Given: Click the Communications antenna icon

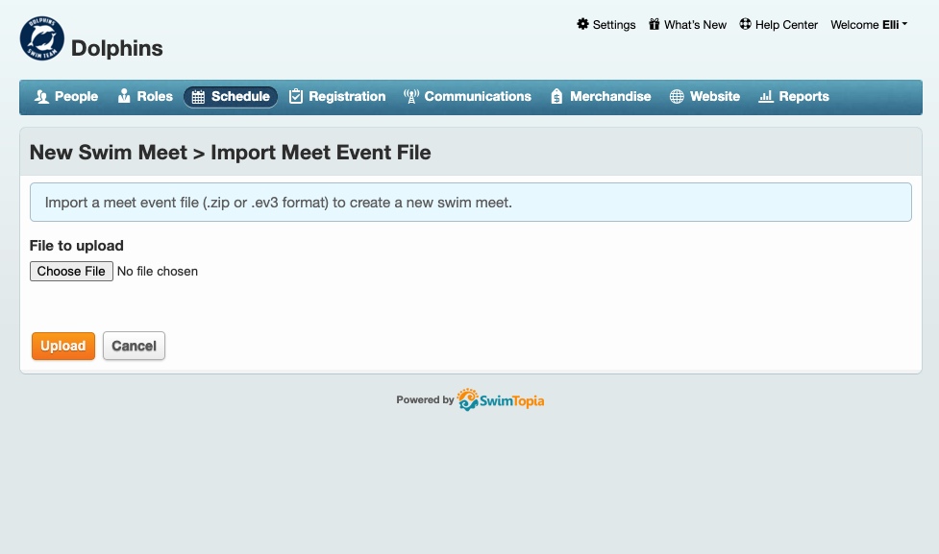Looking at the screenshot, I should click(410, 96).
